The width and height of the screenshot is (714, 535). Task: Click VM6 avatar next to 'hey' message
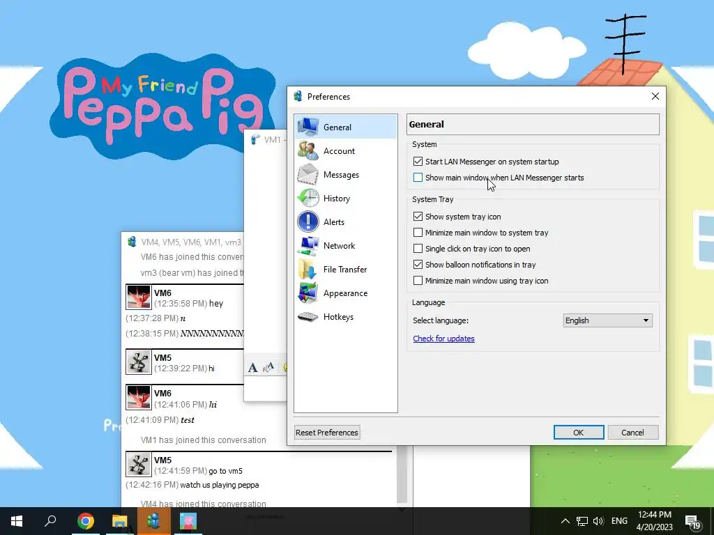click(139, 297)
